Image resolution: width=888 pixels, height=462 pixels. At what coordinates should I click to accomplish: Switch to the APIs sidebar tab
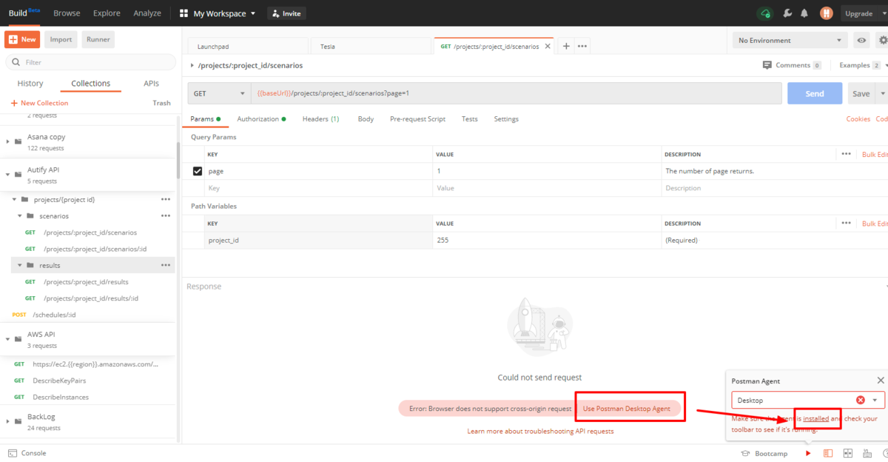point(151,84)
